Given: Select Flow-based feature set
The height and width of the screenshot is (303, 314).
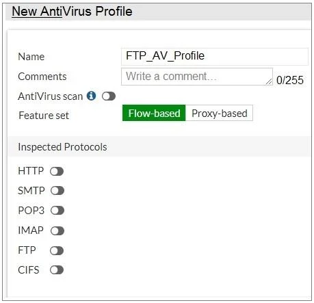Looking at the screenshot, I should (154, 113).
